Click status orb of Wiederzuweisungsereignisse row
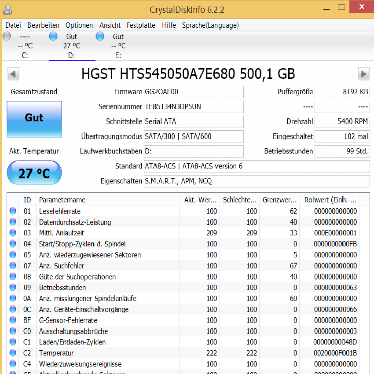374x374 pixels. (x=13, y=364)
